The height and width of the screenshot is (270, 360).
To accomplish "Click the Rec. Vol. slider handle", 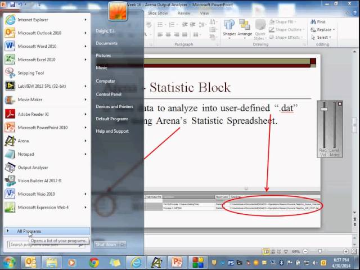I will click(x=324, y=109).
